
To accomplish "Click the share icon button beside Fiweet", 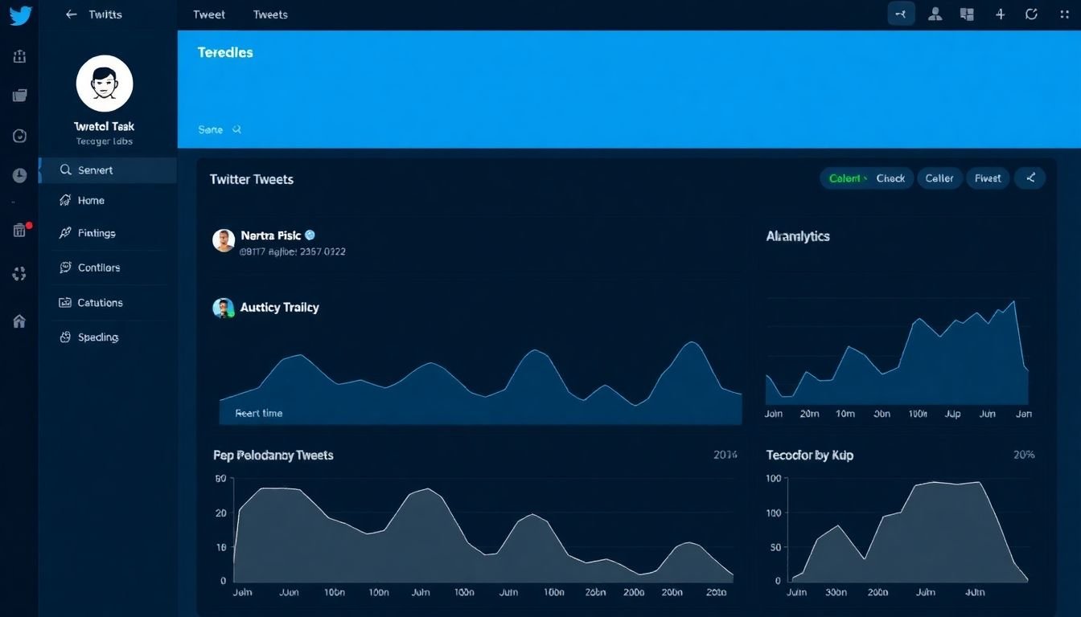I will point(1030,178).
